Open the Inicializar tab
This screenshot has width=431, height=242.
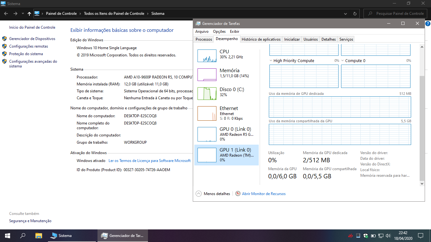pos(292,39)
